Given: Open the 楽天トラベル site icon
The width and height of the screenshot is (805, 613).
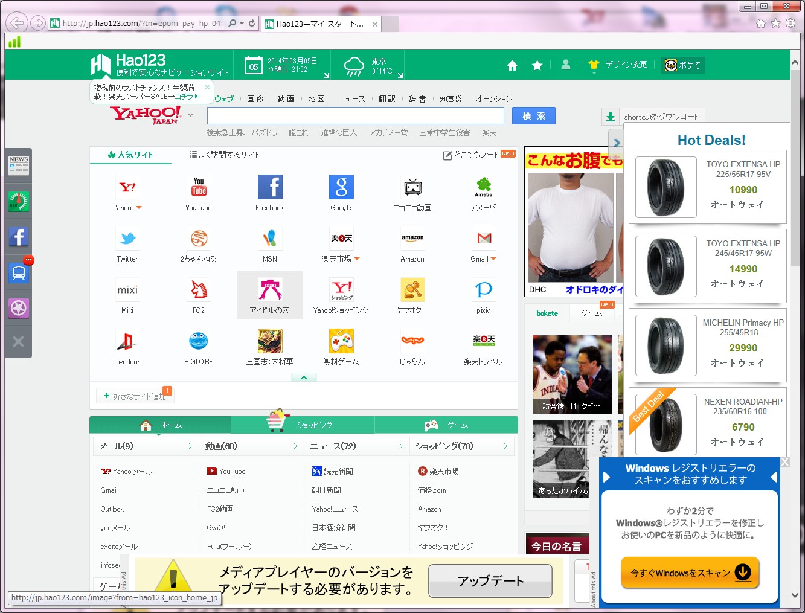Looking at the screenshot, I should click(484, 341).
